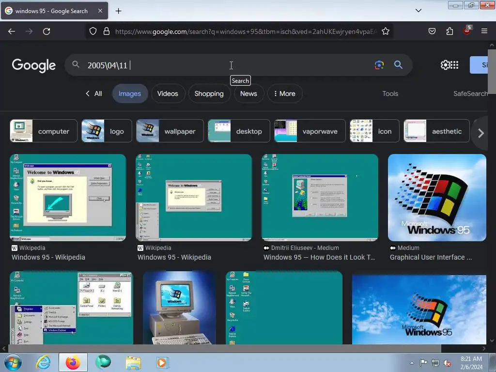Open the Welcome to Windows tip thumbnail
The width and height of the screenshot is (496, 372).
tap(68, 198)
